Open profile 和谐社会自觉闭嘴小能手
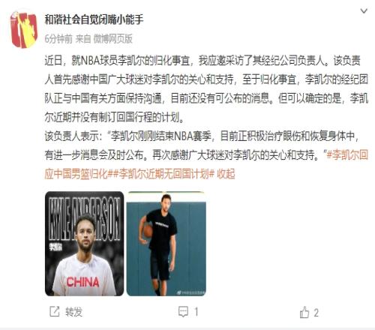Screen dimensions: 375x330 point(94,19)
